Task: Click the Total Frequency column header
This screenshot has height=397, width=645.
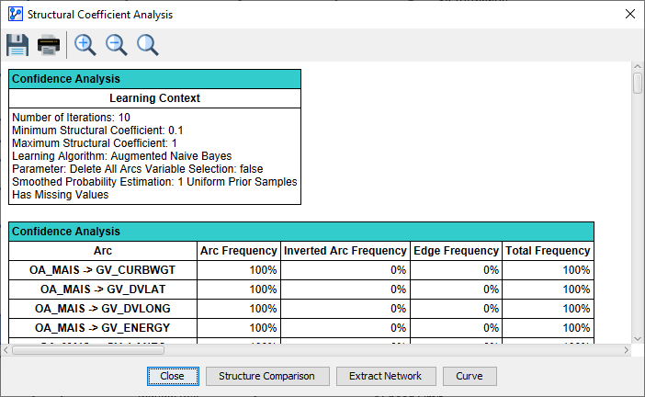Action: click(548, 251)
